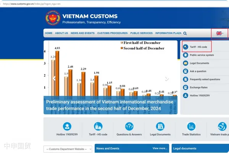Click the search magnifier icon in navigation
229x153 pixels.
[185, 33]
